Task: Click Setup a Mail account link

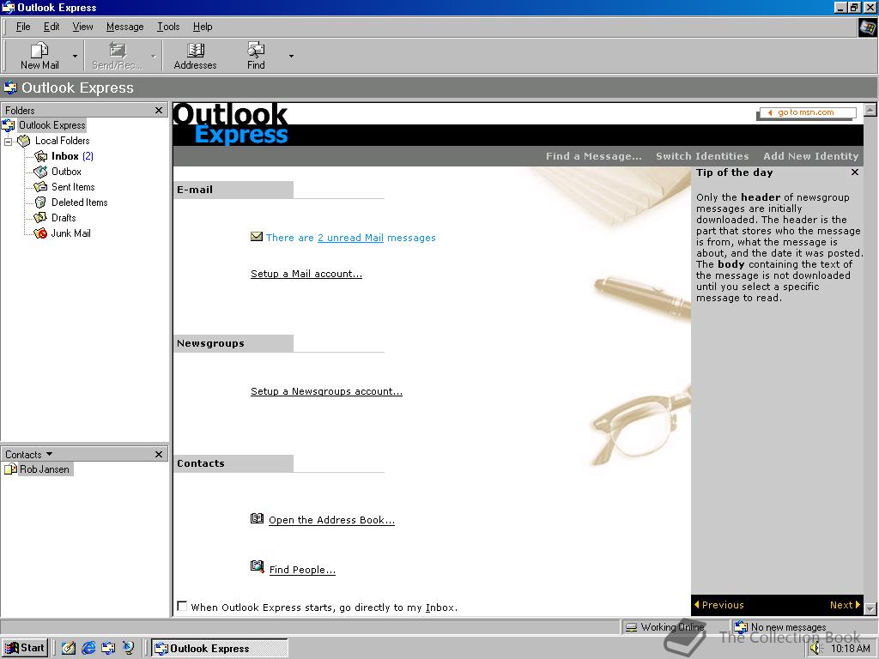Action: pos(306,274)
